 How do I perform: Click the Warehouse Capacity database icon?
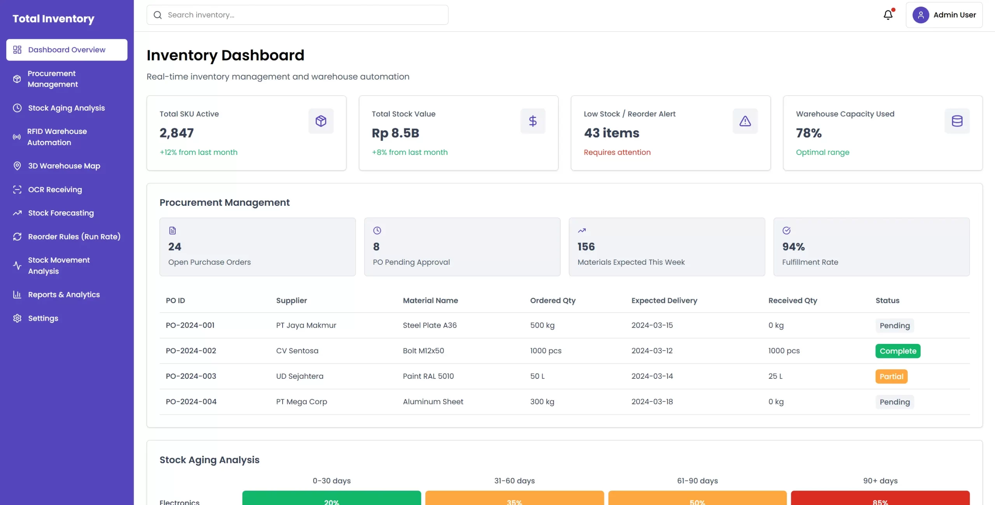pos(957,121)
